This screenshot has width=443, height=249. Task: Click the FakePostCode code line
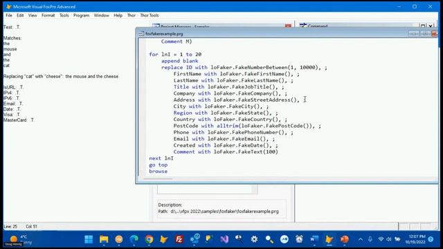(247, 126)
